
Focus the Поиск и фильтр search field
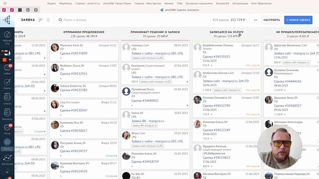click(x=75, y=20)
